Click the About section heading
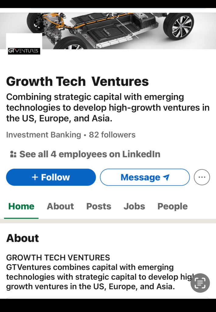 23,238
